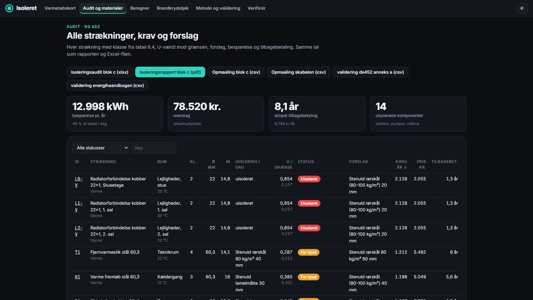Screen dimensions: 533x300
Task: Open the L1-V row link
Action: click(79, 206)
